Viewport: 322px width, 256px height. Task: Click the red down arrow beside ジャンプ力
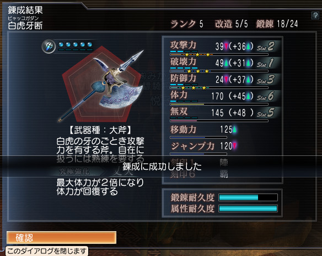[x=234, y=146]
